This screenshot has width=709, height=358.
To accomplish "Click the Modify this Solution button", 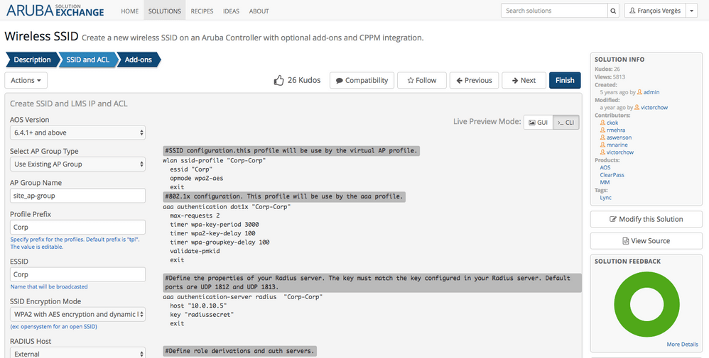I will tap(645, 219).
